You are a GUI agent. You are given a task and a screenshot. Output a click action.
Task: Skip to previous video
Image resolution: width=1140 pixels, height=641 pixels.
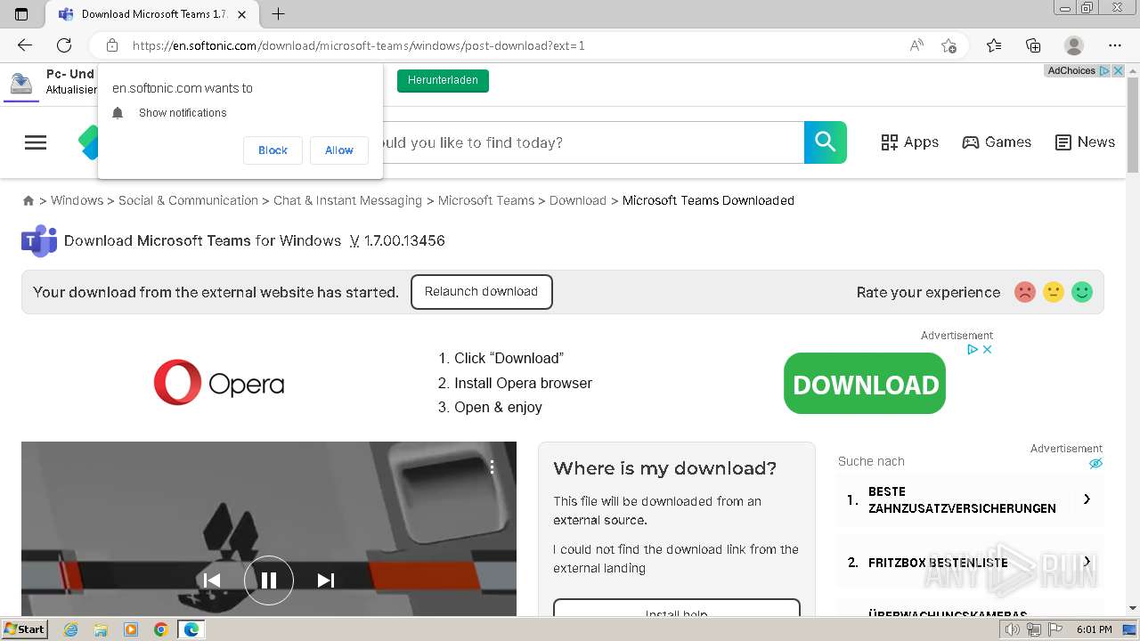pos(212,580)
